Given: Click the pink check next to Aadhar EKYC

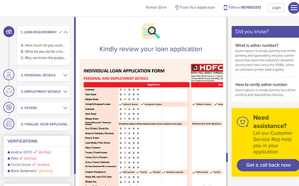Looking at the screenshot, I should [35, 152].
